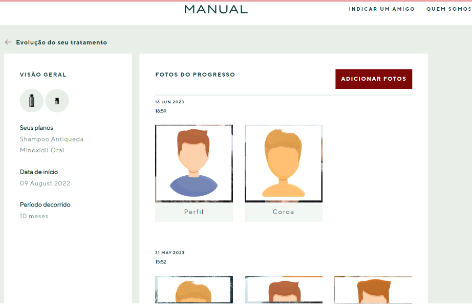Click the back arrow beside Evolução do seu tratamento

pyautogui.click(x=8, y=42)
